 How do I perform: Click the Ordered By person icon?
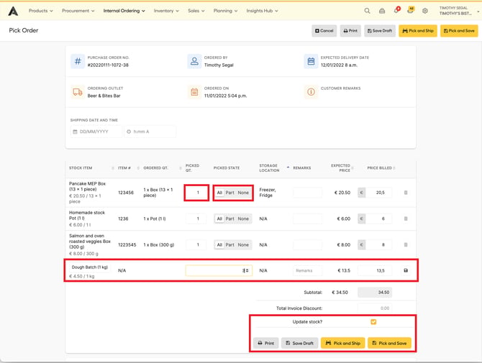[x=194, y=61]
